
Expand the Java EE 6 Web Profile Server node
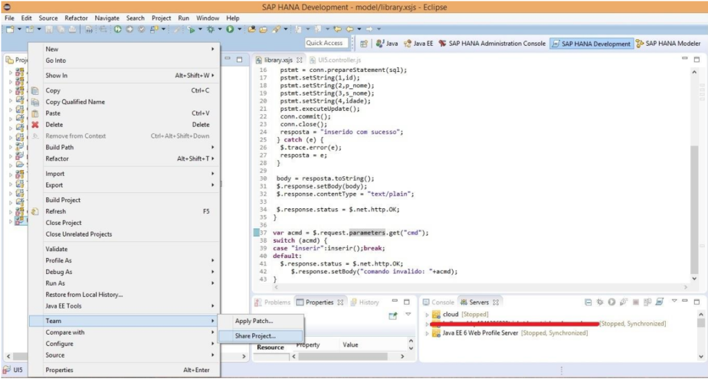pyautogui.click(x=427, y=333)
